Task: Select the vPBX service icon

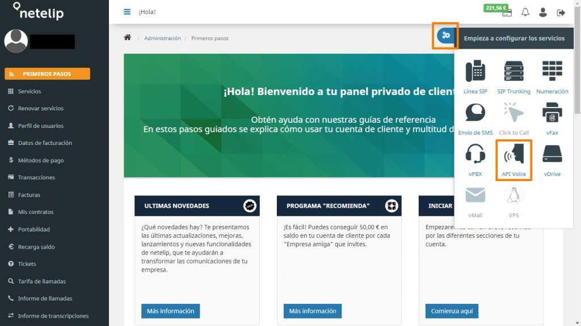Action: point(475,158)
